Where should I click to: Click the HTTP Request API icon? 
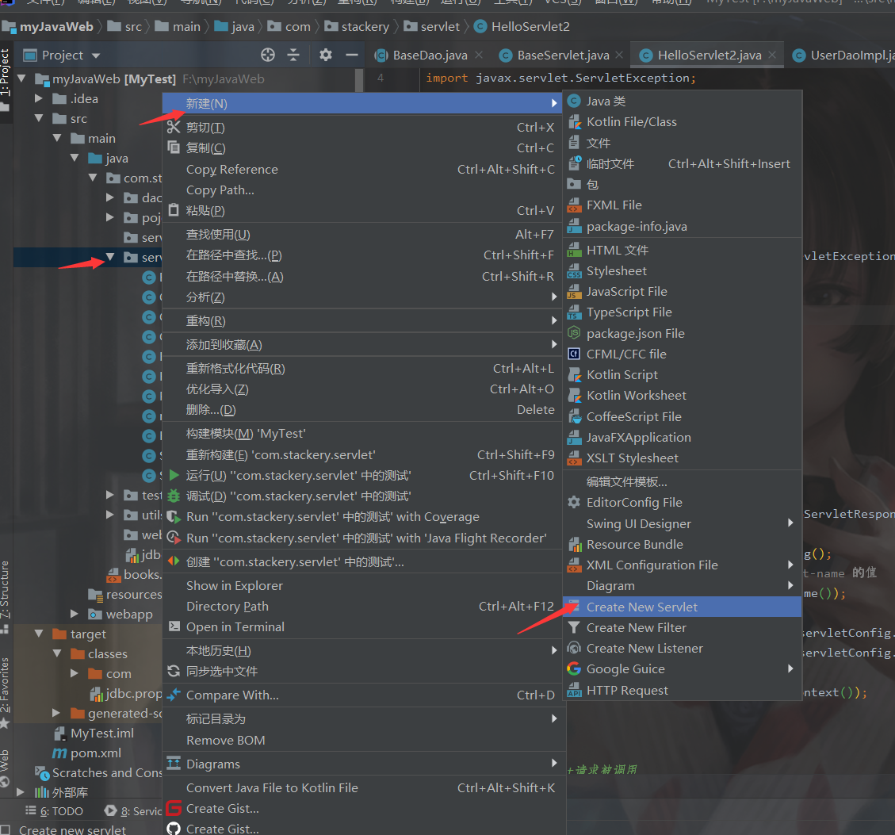click(574, 690)
